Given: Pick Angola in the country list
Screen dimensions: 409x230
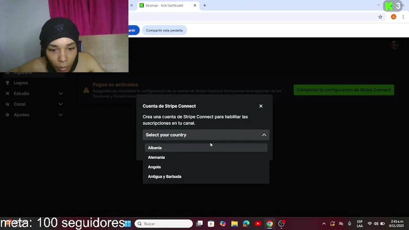Looking at the screenshot, I should point(206,167).
